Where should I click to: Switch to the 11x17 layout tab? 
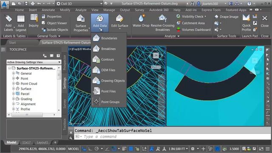click(x=26, y=142)
